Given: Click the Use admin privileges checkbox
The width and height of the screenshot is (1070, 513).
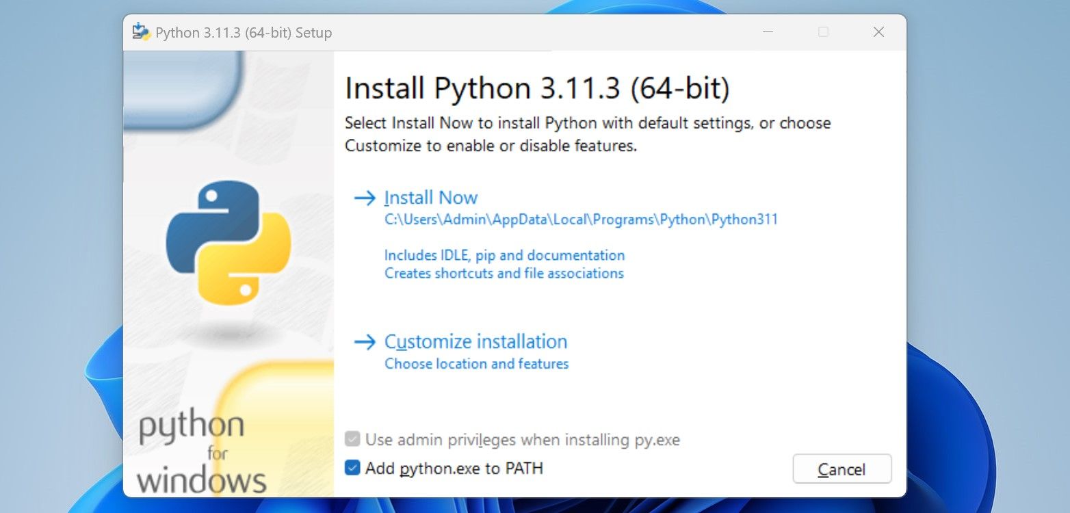Looking at the screenshot, I should pyautogui.click(x=354, y=440).
